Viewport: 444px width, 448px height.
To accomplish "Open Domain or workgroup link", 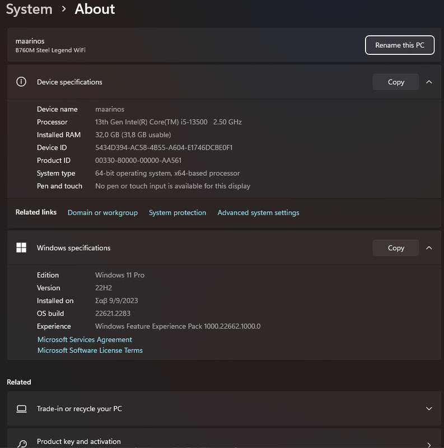I will (x=102, y=213).
